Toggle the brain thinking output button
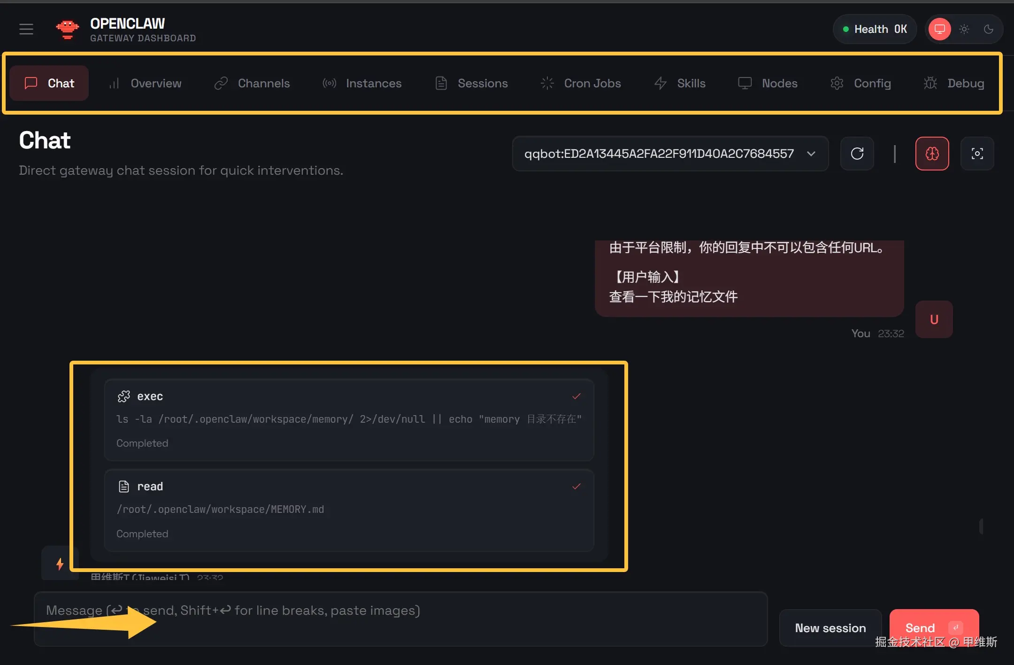 932,154
